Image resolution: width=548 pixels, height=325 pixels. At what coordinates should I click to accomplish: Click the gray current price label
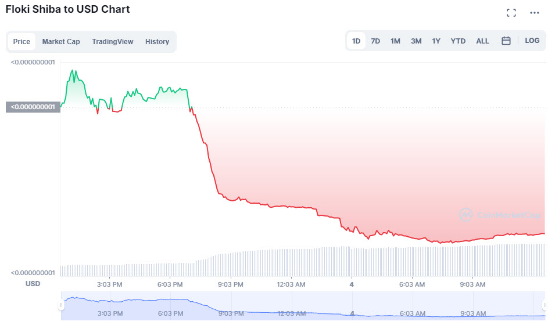pyautogui.click(x=33, y=107)
